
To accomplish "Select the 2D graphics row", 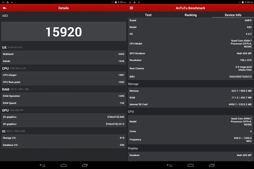I will point(64,117).
